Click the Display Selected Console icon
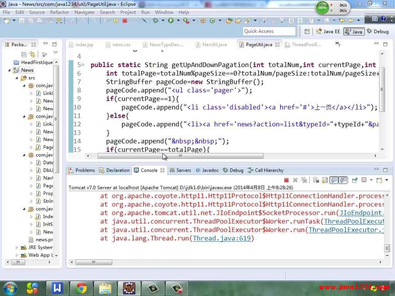The width and height of the screenshot is (395, 296). (364, 180)
